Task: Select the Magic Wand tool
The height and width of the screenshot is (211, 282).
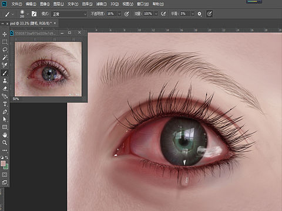Action: click(x=5, y=57)
